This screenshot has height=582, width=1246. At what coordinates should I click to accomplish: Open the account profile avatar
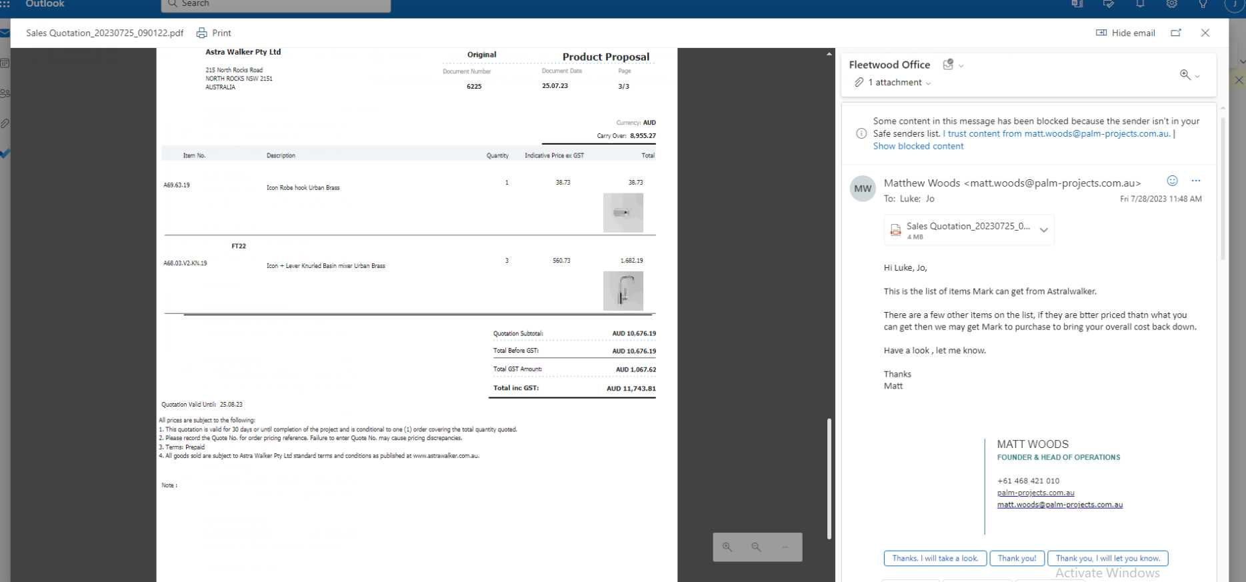1235,4
